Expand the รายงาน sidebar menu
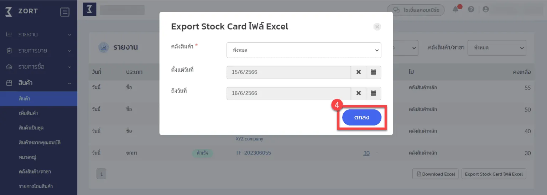This screenshot has height=195, width=547. 38,35
